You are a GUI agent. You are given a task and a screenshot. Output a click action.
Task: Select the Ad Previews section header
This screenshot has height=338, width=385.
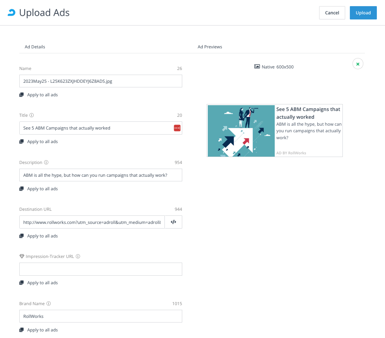pyautogui.click(x=210, y=46)
